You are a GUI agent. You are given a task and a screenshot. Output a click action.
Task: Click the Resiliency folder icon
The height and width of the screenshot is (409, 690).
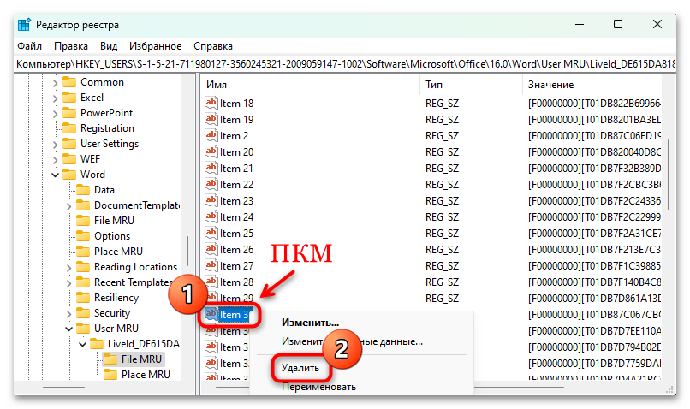[x=83, y=297]
